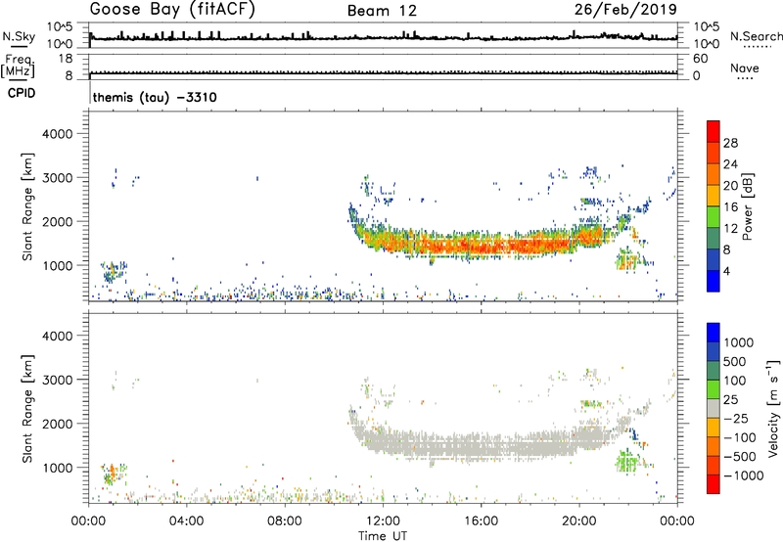Click the Nave legend label

745,68
